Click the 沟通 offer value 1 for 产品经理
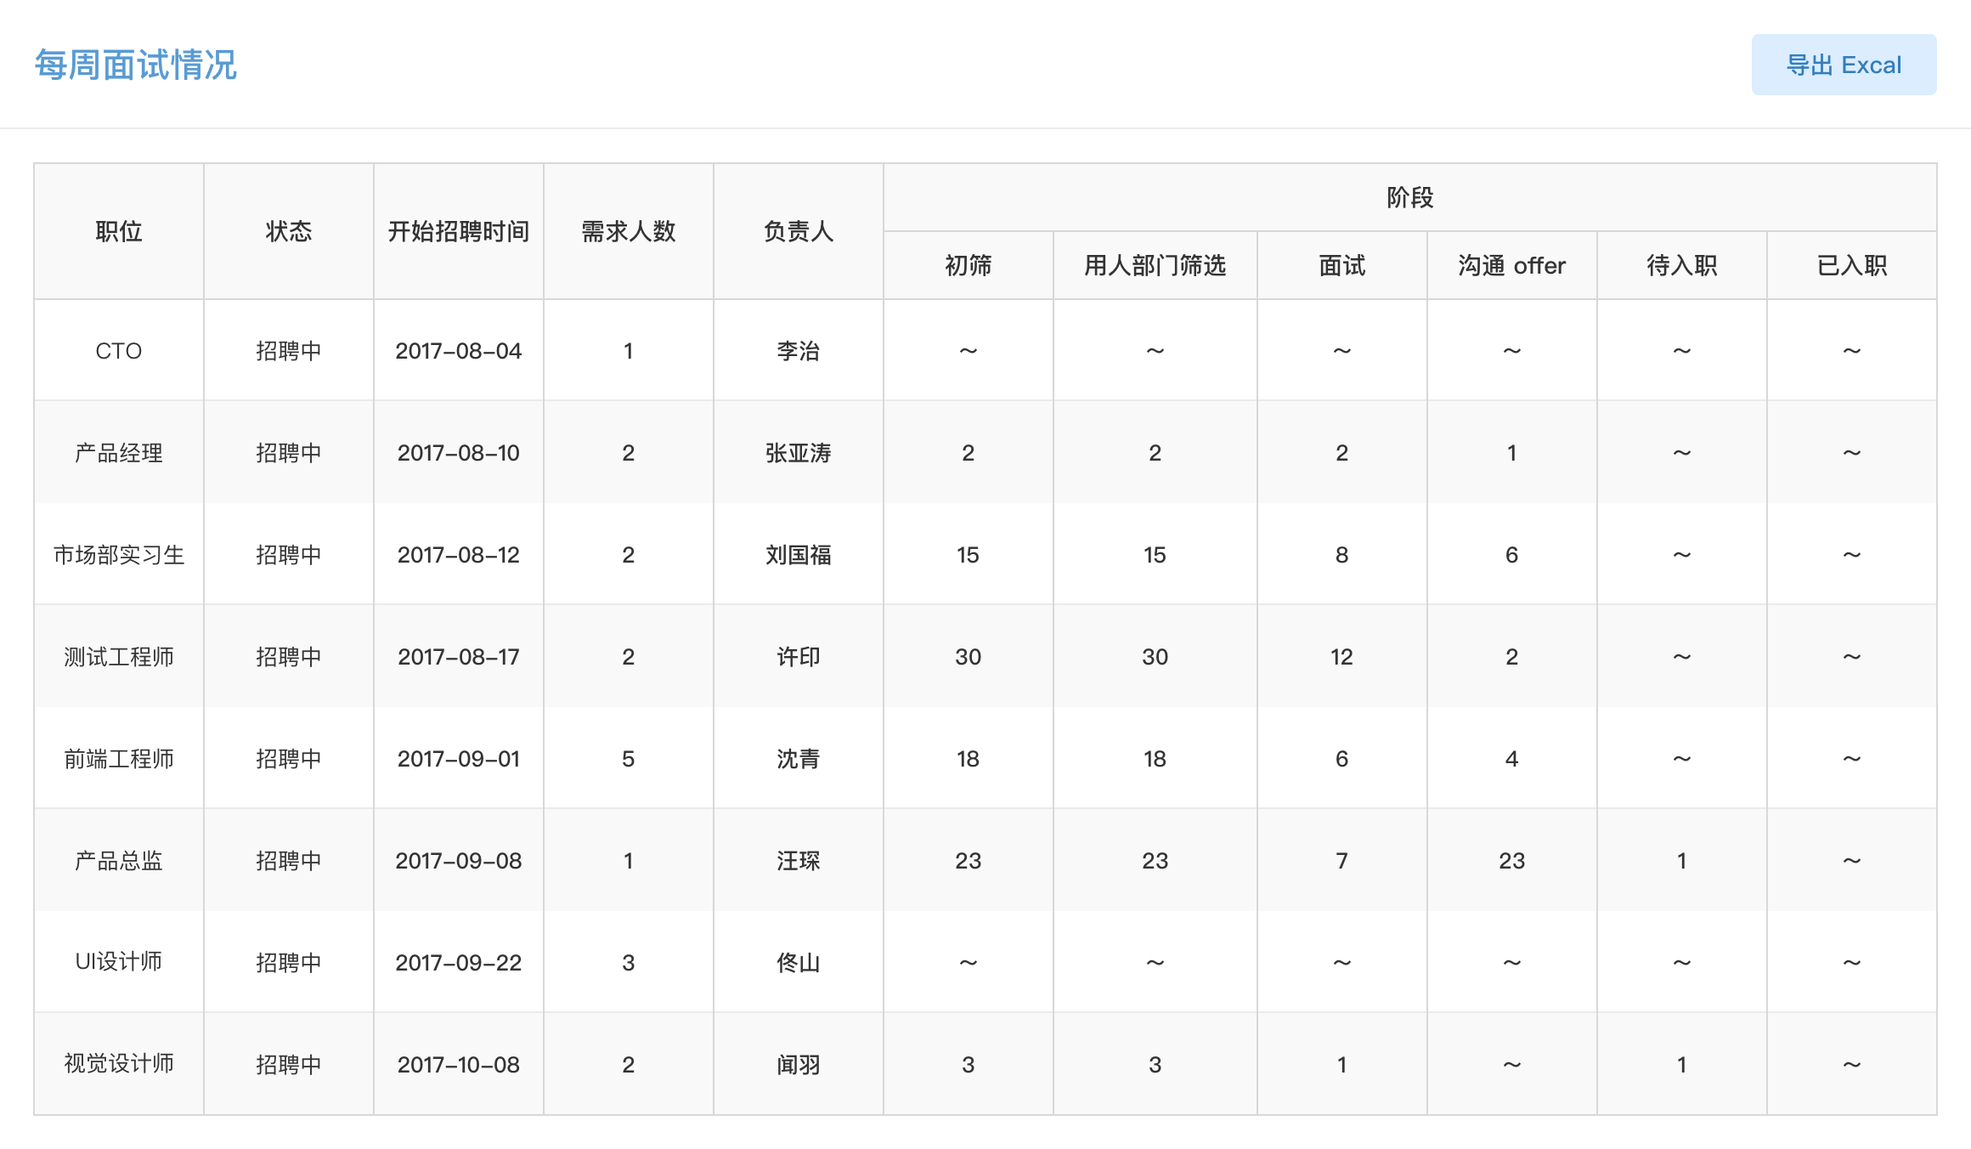Viewport: 1971px width, 1149px height. point(1512,452)
